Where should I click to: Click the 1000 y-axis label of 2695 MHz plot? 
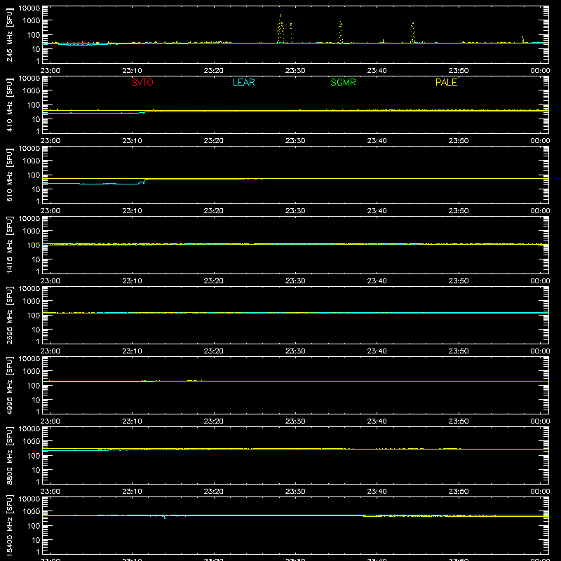[x=31, y=302]
